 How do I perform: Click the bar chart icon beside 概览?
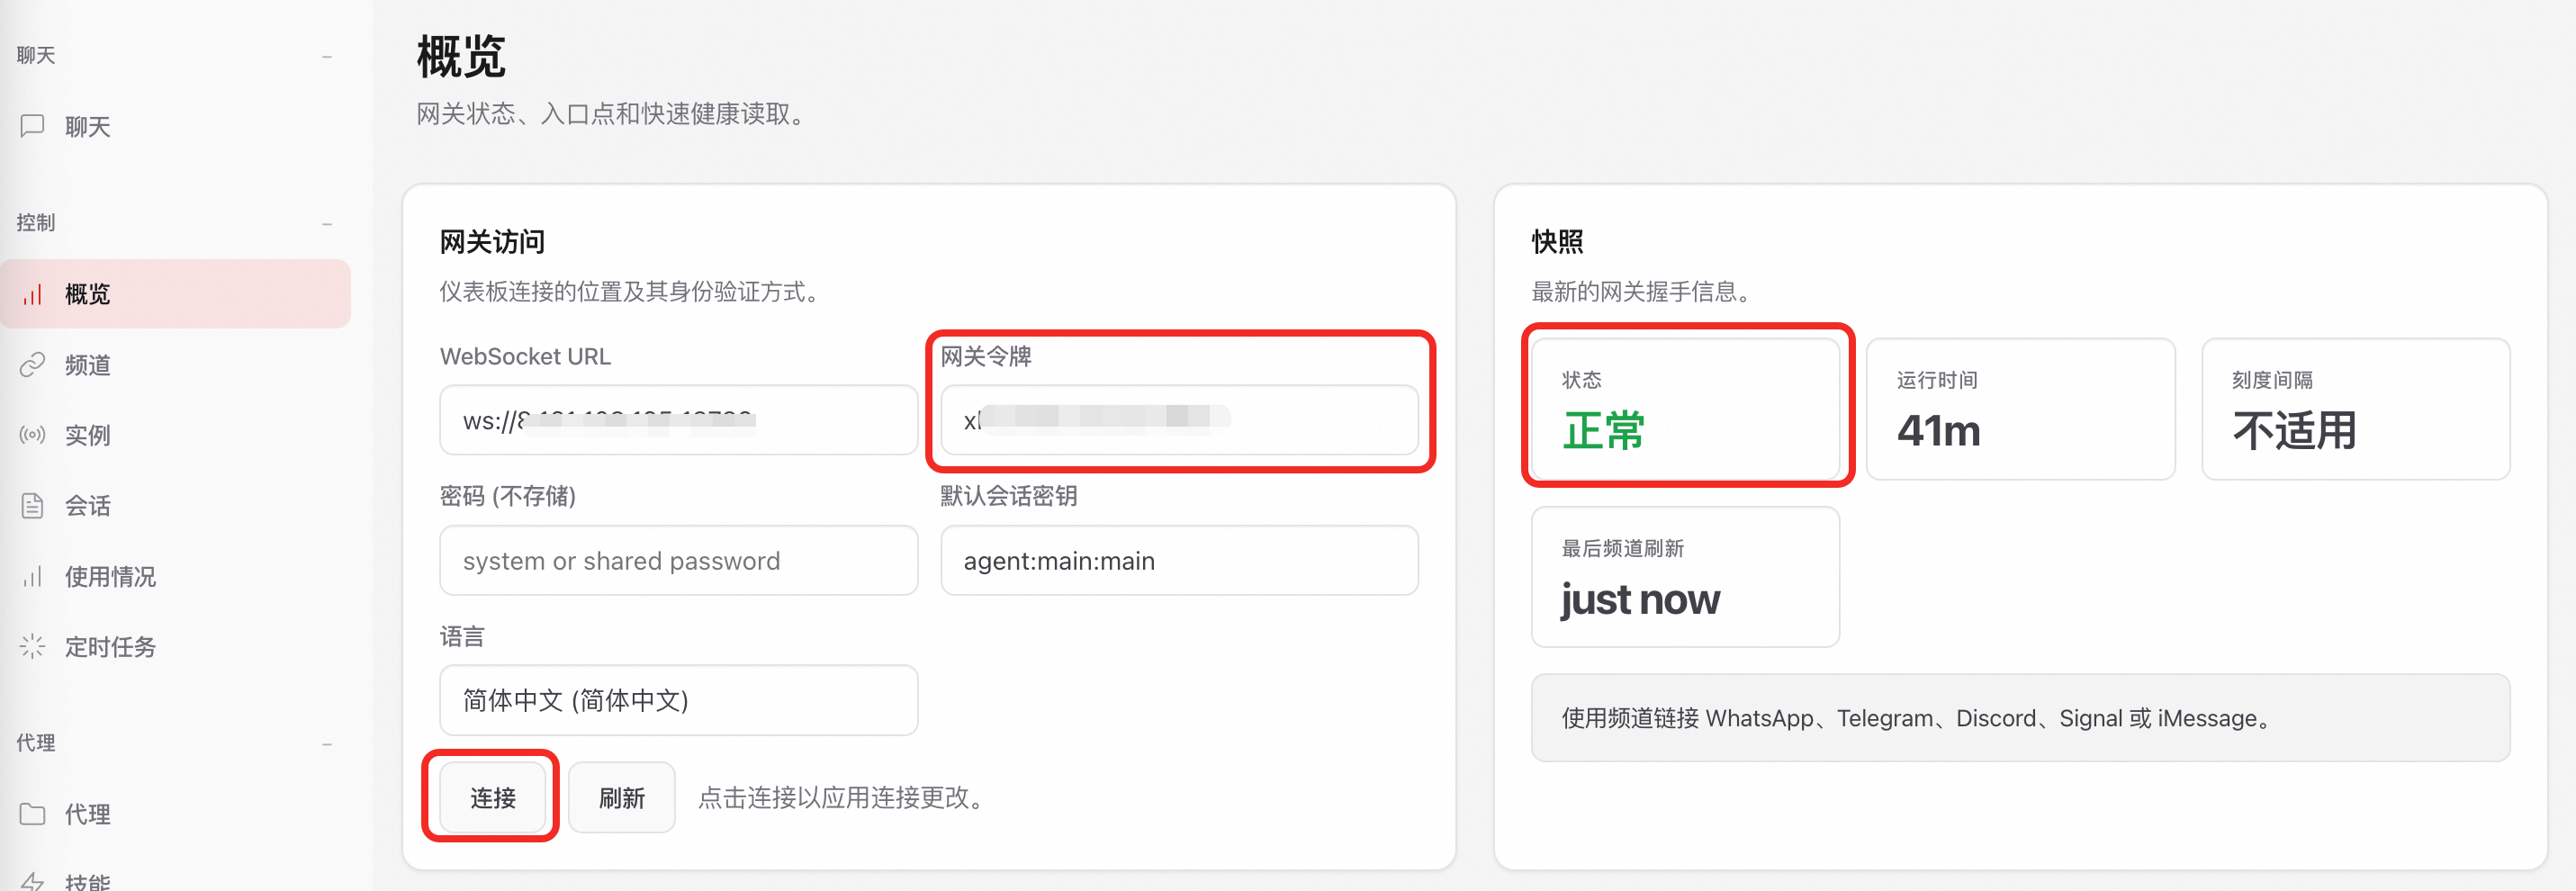point(32,294)
